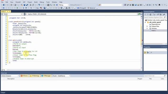Click the Copy icon in toolbar
The width and height of the screenshot is (168, 94).
coord(33,5)
